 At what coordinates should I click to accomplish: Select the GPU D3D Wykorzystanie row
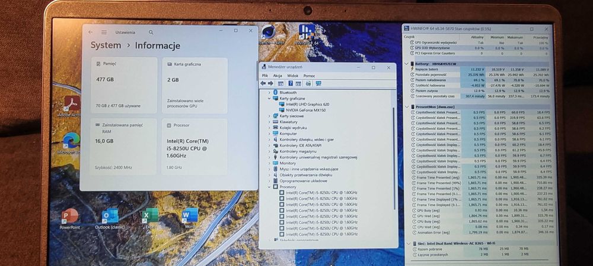(479, 48)
